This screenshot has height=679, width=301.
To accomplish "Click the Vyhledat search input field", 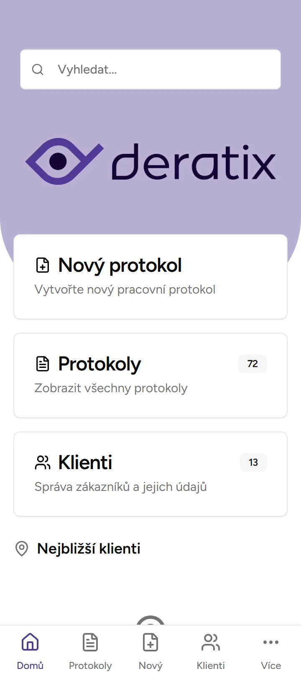I will (x=159, y=69).
